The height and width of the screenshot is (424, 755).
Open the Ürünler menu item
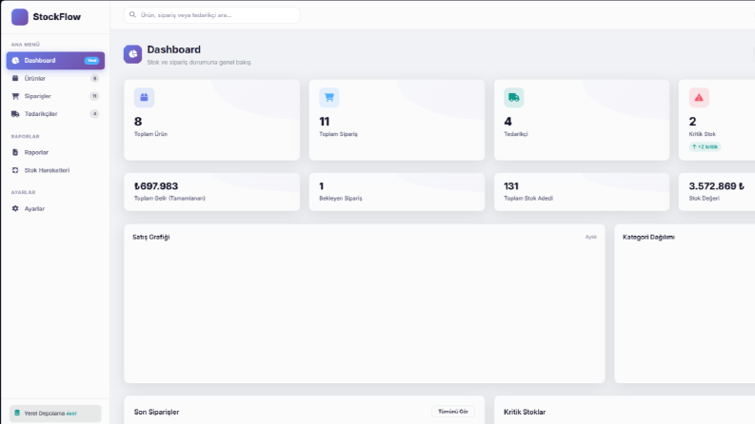pyautogui.click(x=55, y=78)
